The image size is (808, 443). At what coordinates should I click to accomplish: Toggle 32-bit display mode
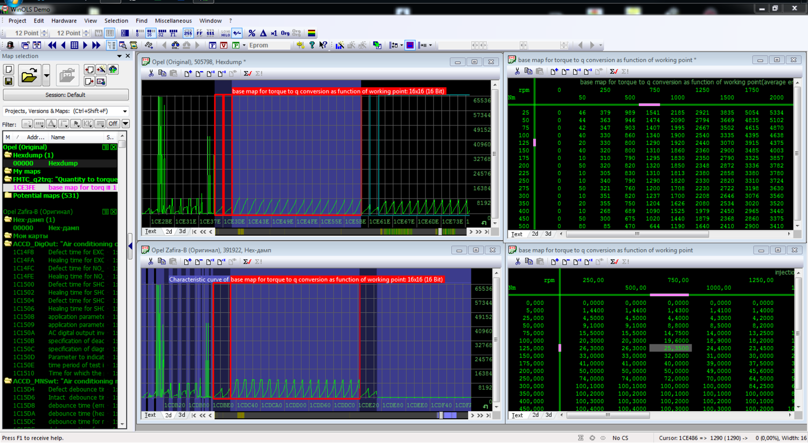[x=162, y=33]
